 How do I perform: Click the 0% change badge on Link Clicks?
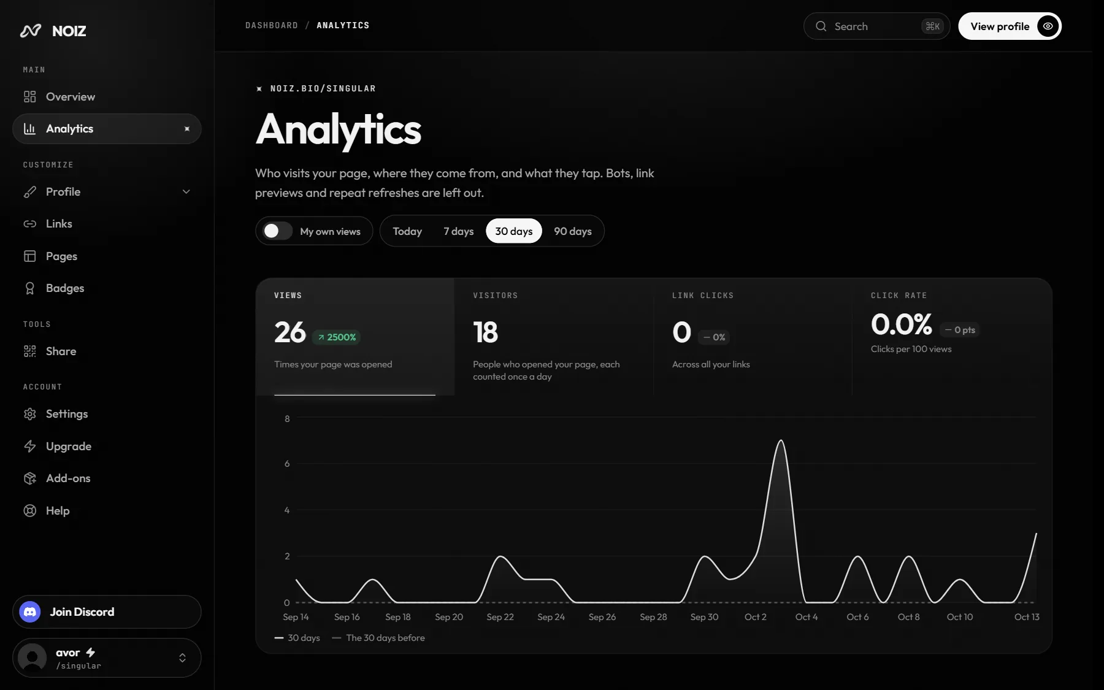click(714, 337)
